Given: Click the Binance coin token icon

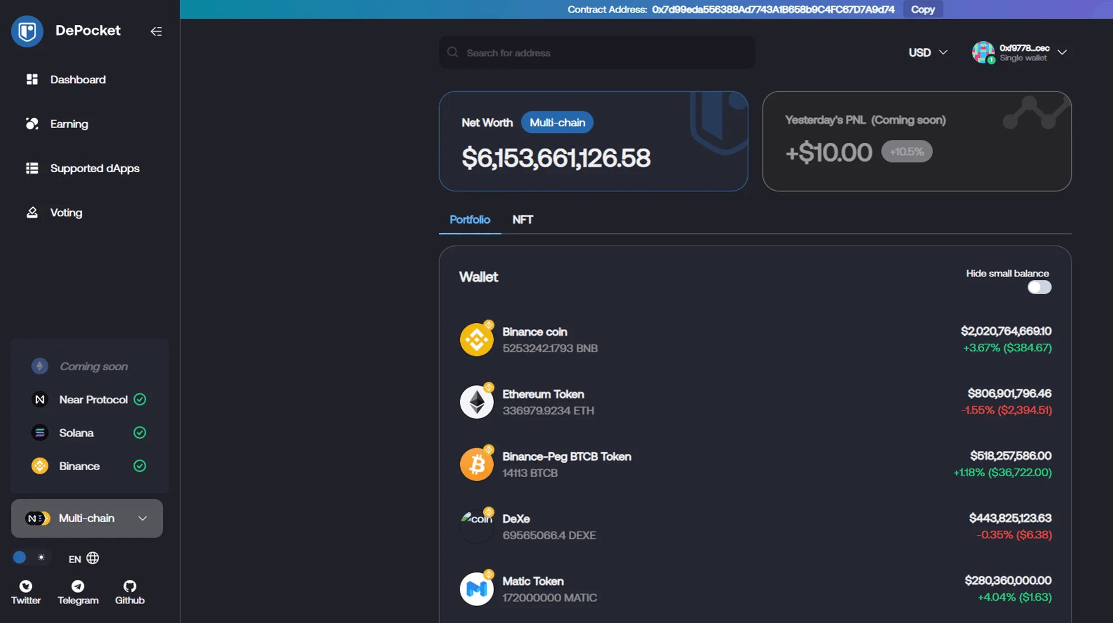Looking at the screenshot, I should coord(476,340).
